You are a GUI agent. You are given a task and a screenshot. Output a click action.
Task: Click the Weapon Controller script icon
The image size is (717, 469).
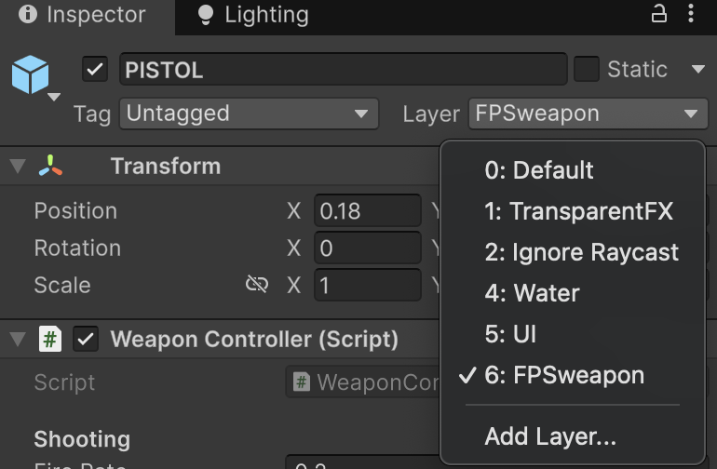(x=50, y=340)
